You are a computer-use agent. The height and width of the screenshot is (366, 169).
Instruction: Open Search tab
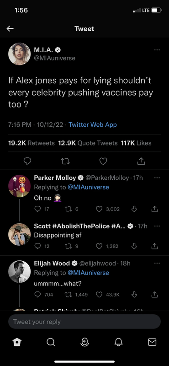pos(51,342)
